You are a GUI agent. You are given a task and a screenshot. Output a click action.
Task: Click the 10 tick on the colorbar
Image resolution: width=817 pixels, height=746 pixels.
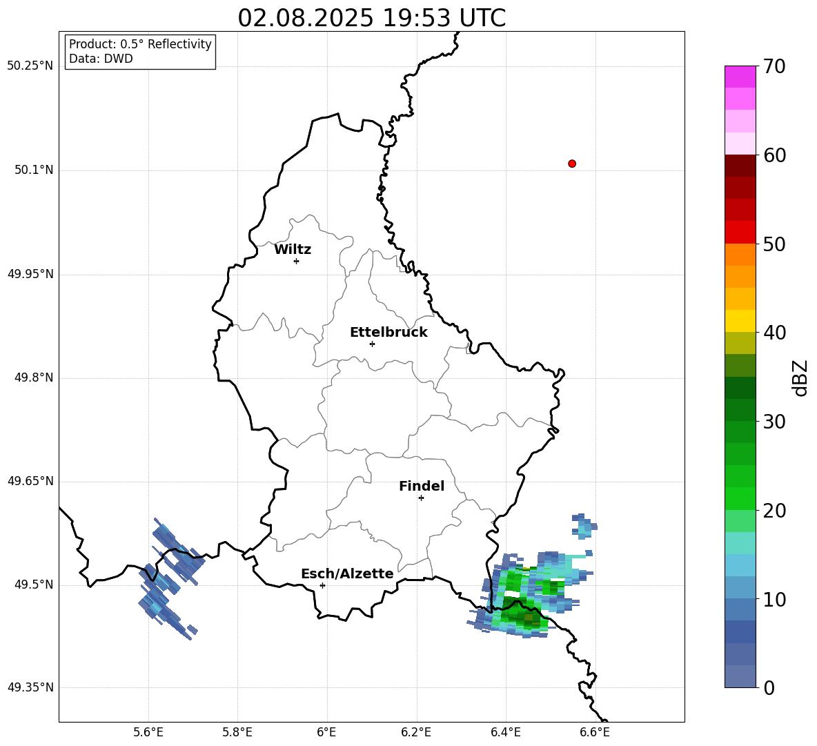click(x=774, y=599)
